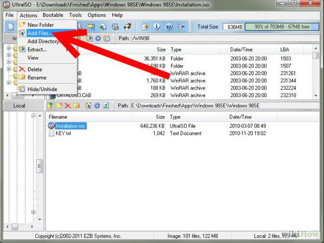
Task: Open the File menu
Action: click(x=10, y=15)
